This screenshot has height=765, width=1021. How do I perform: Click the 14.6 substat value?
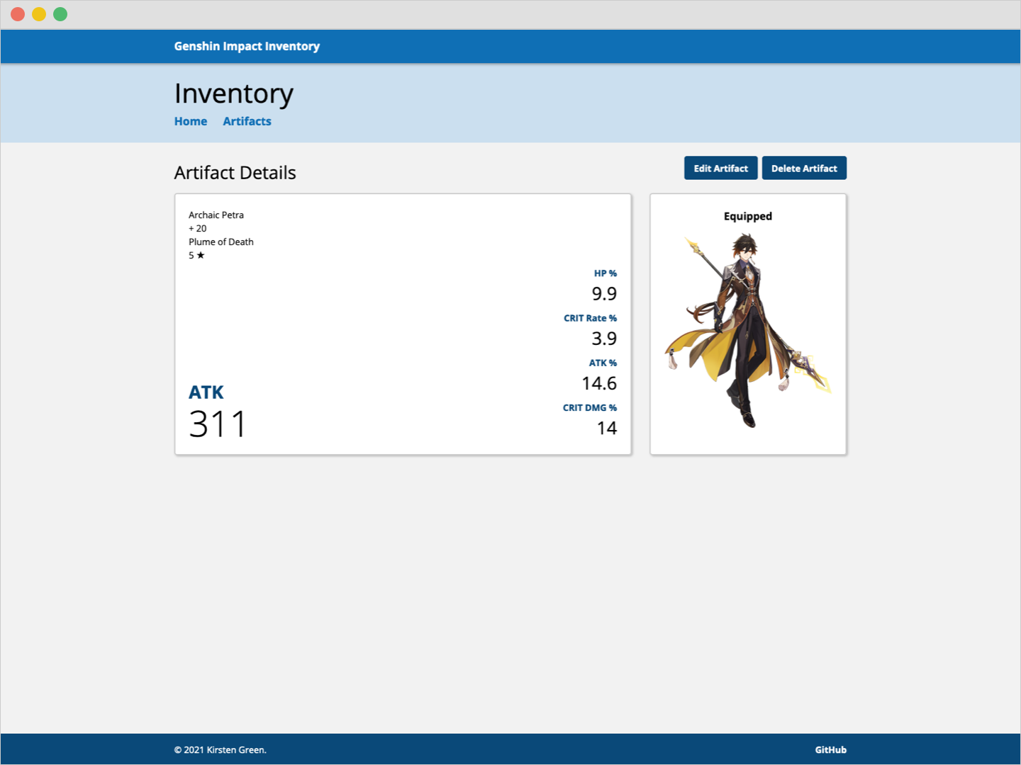tap(599, 383)
